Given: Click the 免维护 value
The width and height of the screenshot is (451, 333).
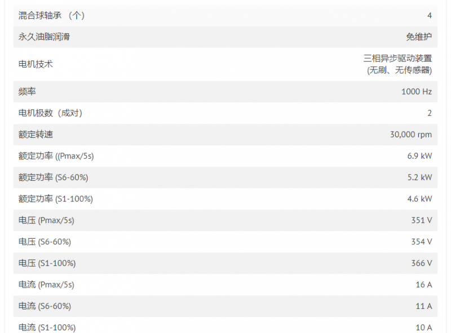Looking at the screenshot, I should (x=419, y=37).
